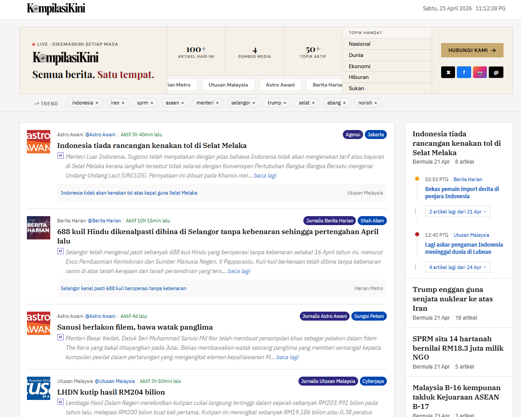Click the AI badge on LHDN article
The image size is (521, 417).
click(x=61, y=402)
